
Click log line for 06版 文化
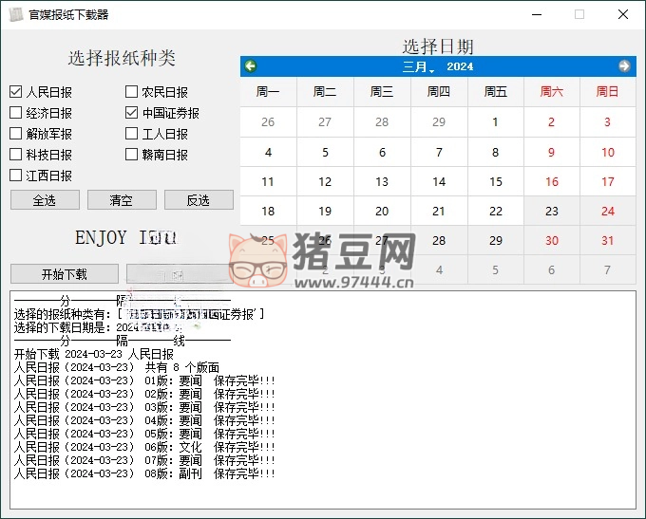click(x=144, y=447)
